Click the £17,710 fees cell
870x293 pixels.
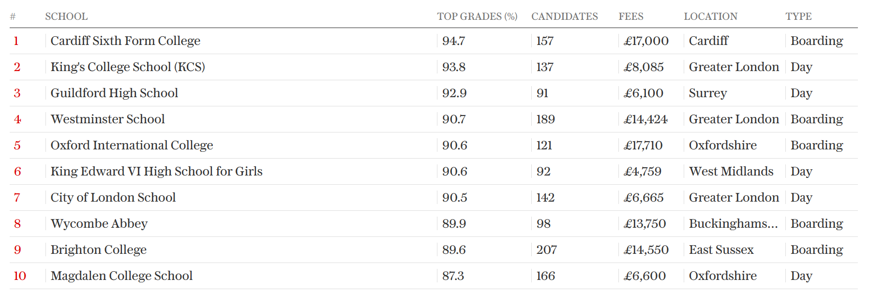(643, 145)
